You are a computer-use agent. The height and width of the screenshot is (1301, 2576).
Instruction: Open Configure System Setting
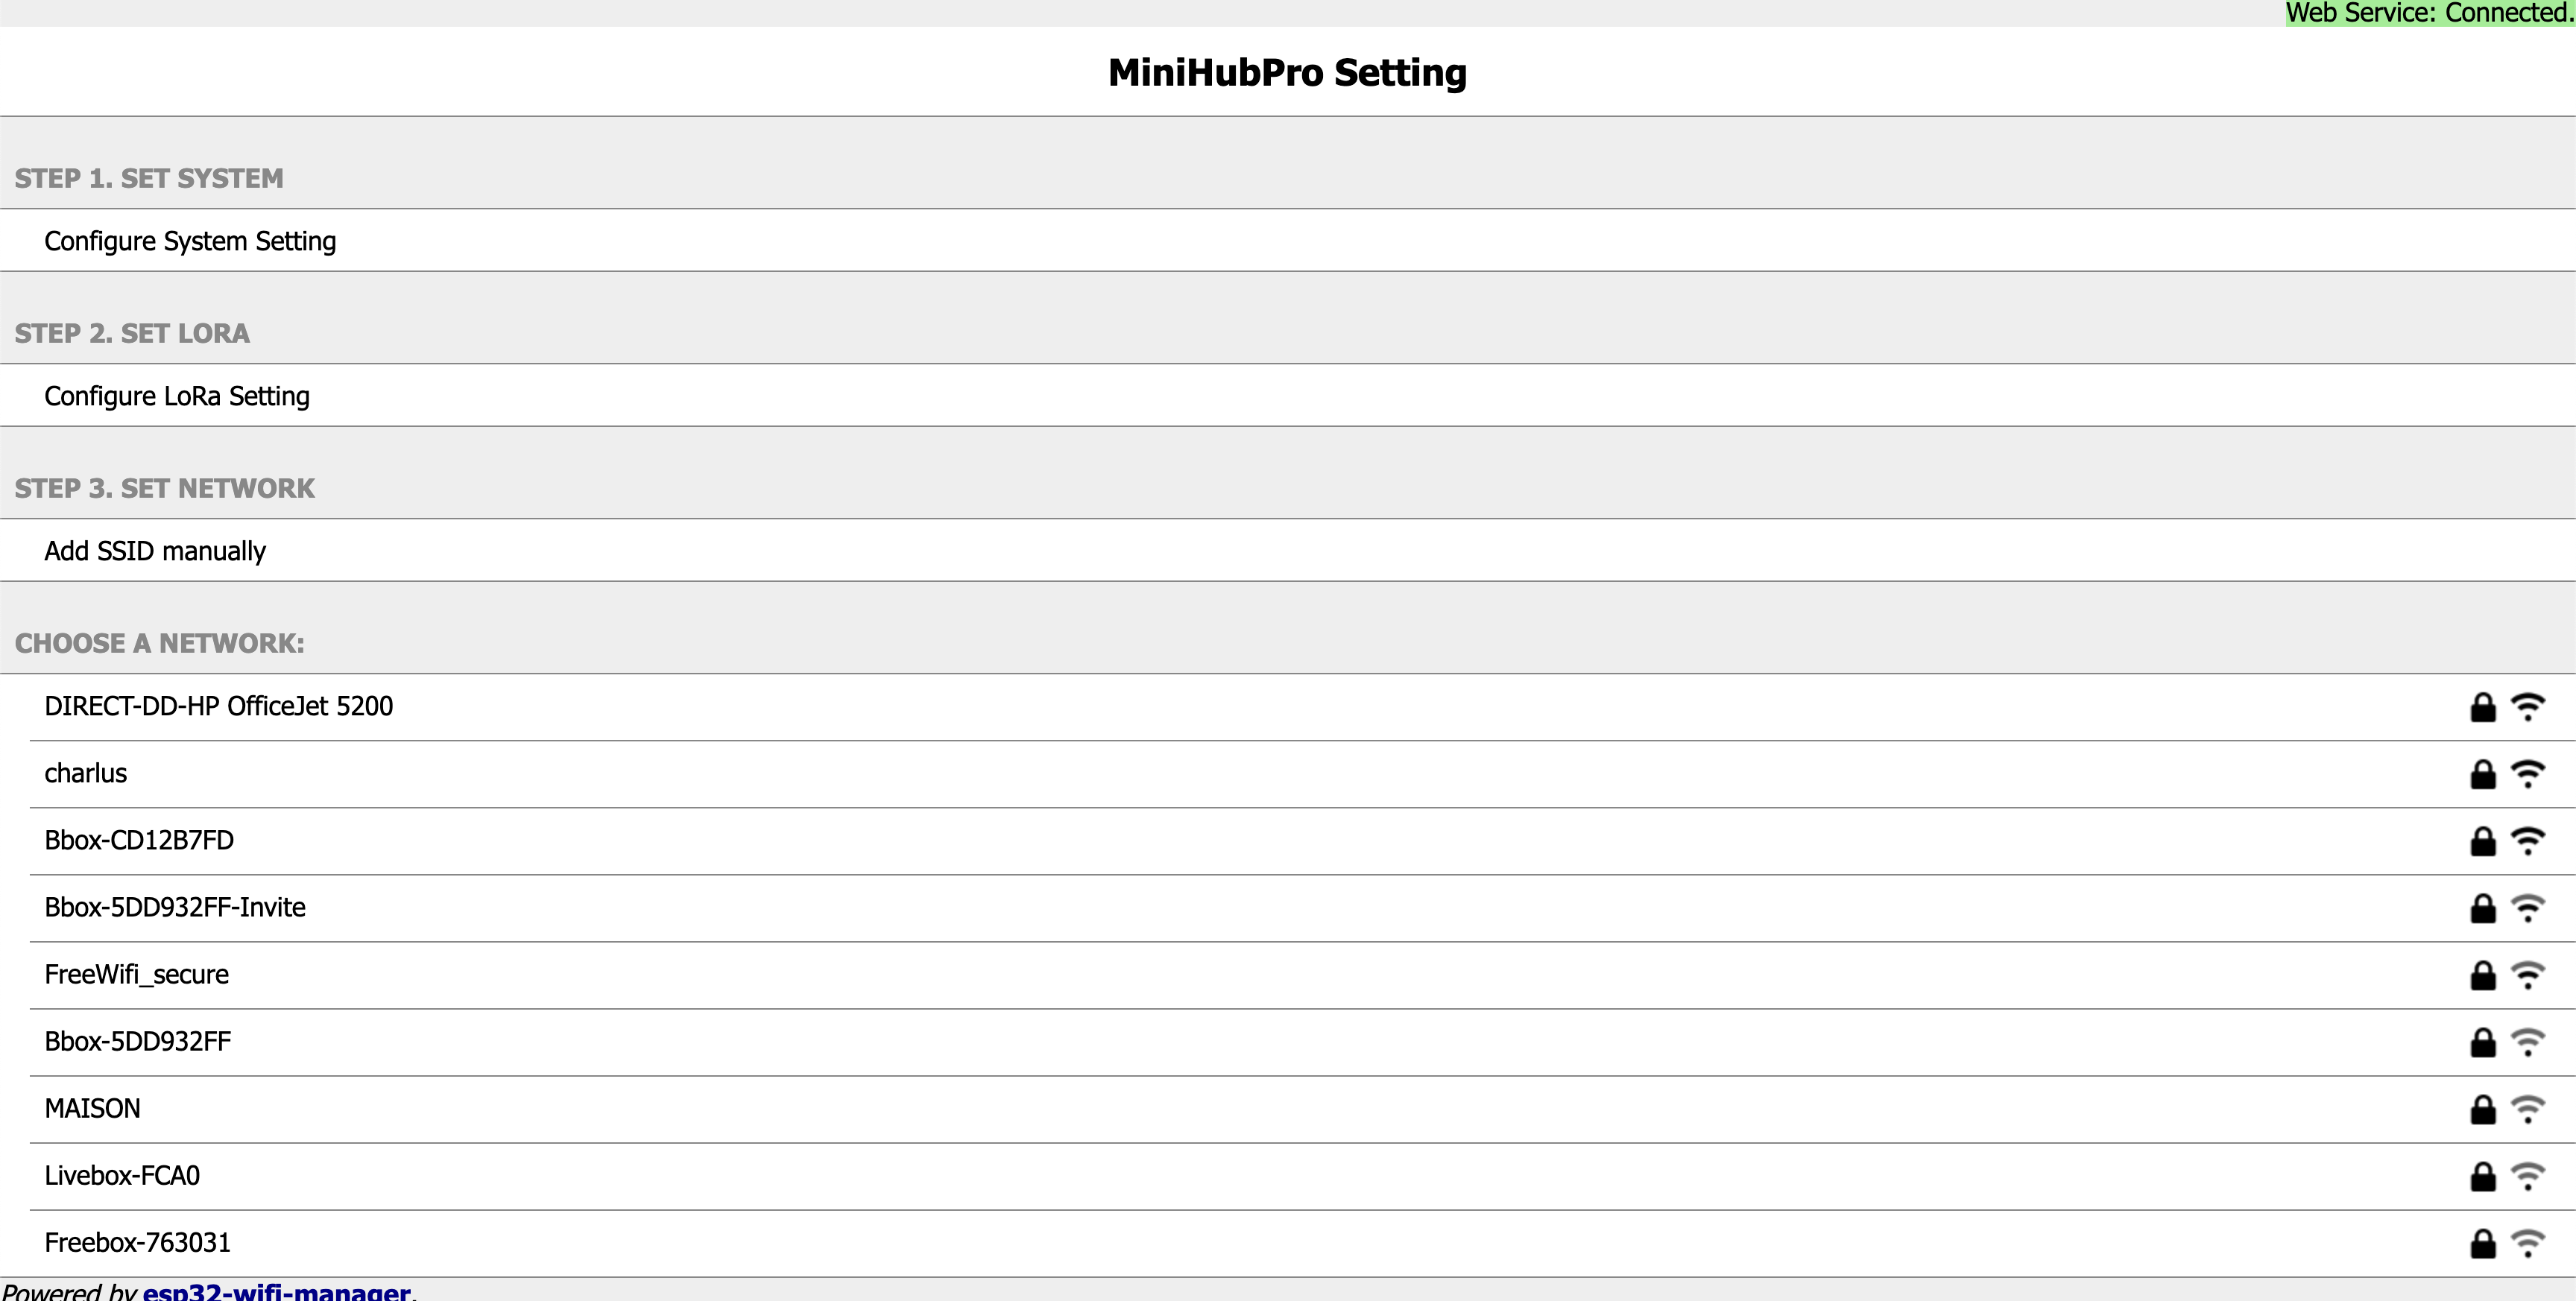pos(190,241)
